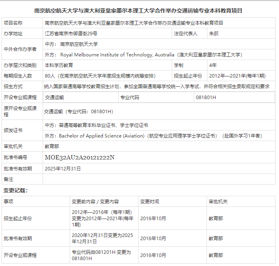Select Royal Melbourne Institute of Technology row
Image resolution: width=279 pixels, height=266 pixels.
pos(159,54)
